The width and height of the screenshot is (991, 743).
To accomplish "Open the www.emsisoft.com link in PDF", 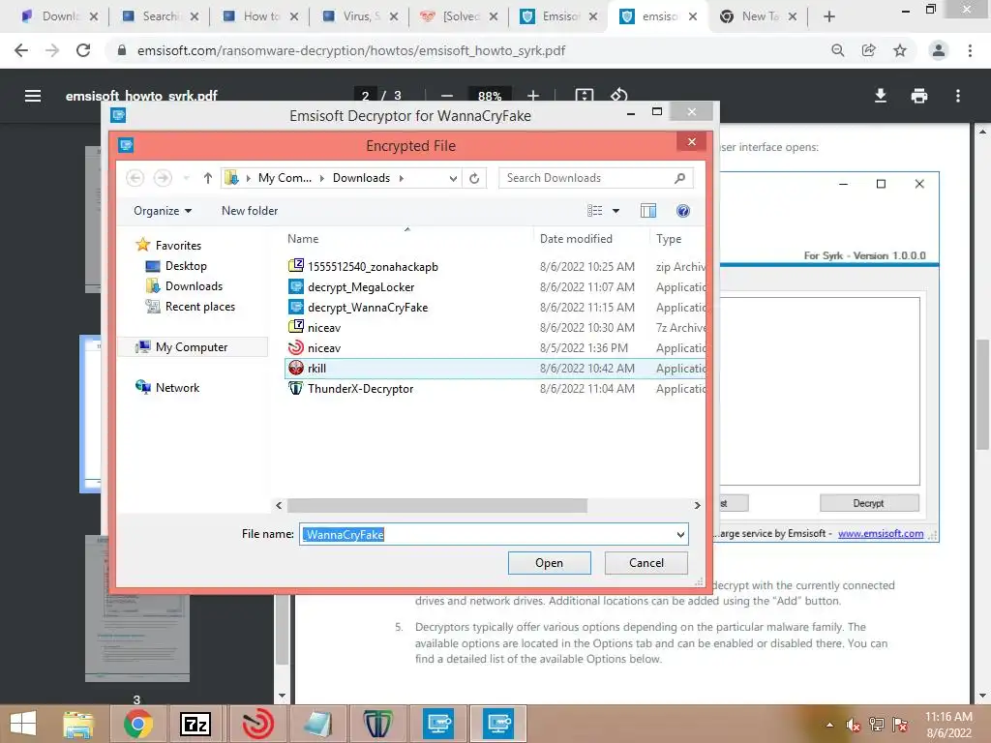I will pyautogui.click(x=881, y=534).
